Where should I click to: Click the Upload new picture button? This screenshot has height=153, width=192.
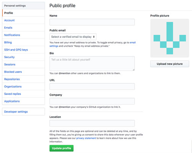(x=169, y=64)
